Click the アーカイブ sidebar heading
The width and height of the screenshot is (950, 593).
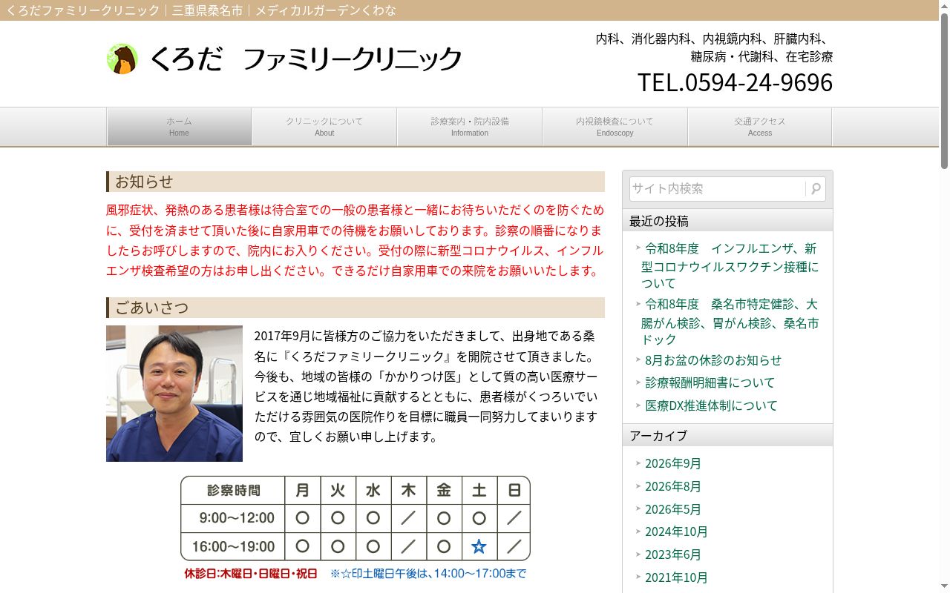[x=727, y=435]
